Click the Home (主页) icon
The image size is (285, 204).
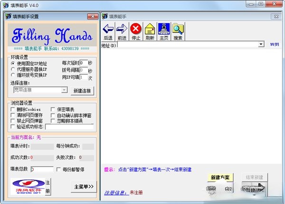coord(164,31)
